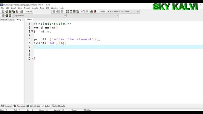Collapse the code fold at line 3

(x=32, y=31)
